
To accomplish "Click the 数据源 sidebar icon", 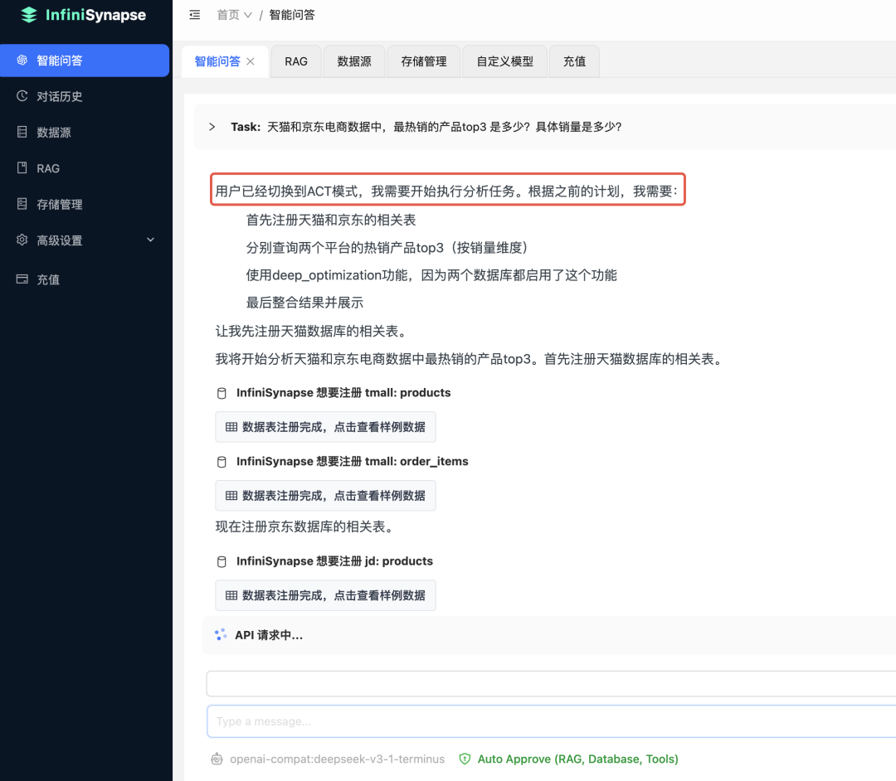I will (22, 132).
